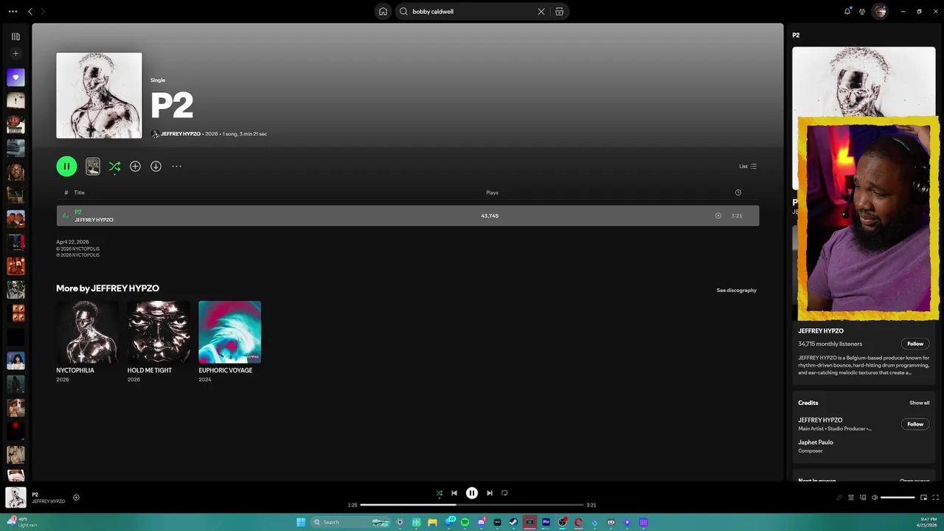Open See discography link
The image size is (944, 531).
(736, 290)
